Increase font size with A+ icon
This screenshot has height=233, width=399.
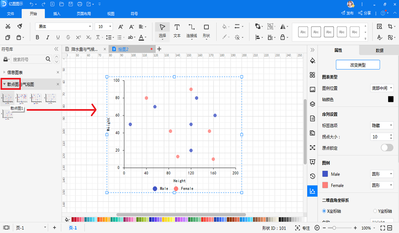point(121,27)
